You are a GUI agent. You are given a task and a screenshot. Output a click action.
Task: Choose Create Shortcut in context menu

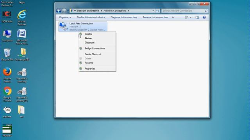[97, 54]
